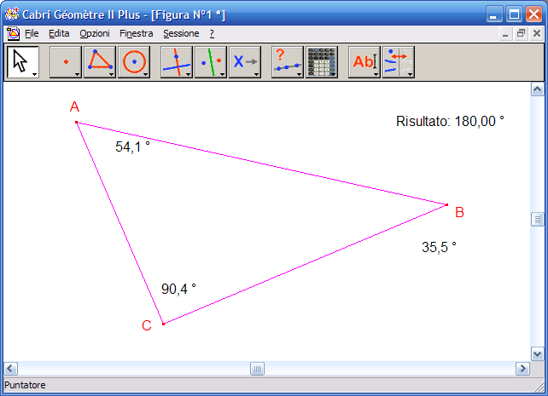The height and width of the screenshot is (396, 548).
Task: Open the Sessione menu
Action: click(x=181, y=33)
